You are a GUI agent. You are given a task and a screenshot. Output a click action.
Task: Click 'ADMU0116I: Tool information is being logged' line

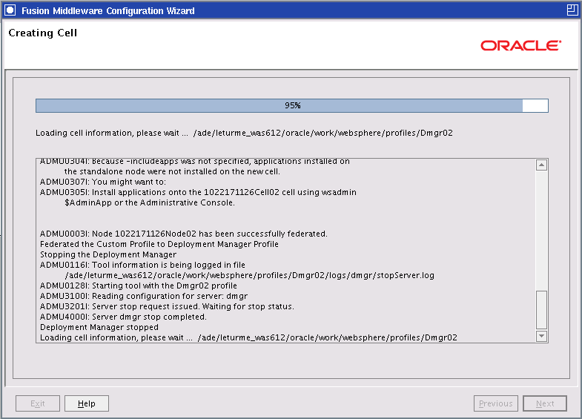click(142, 265)
